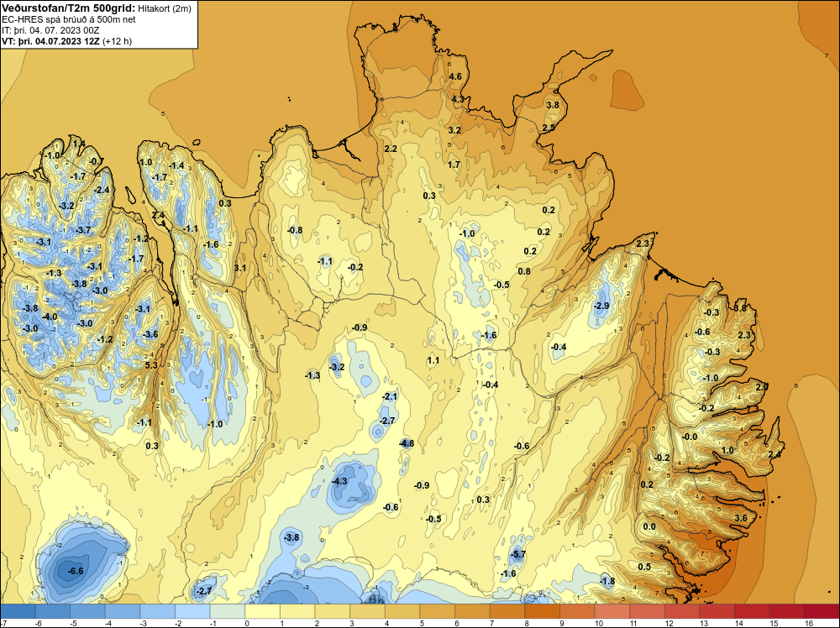Click the '-5.7' temperature value

517,555
